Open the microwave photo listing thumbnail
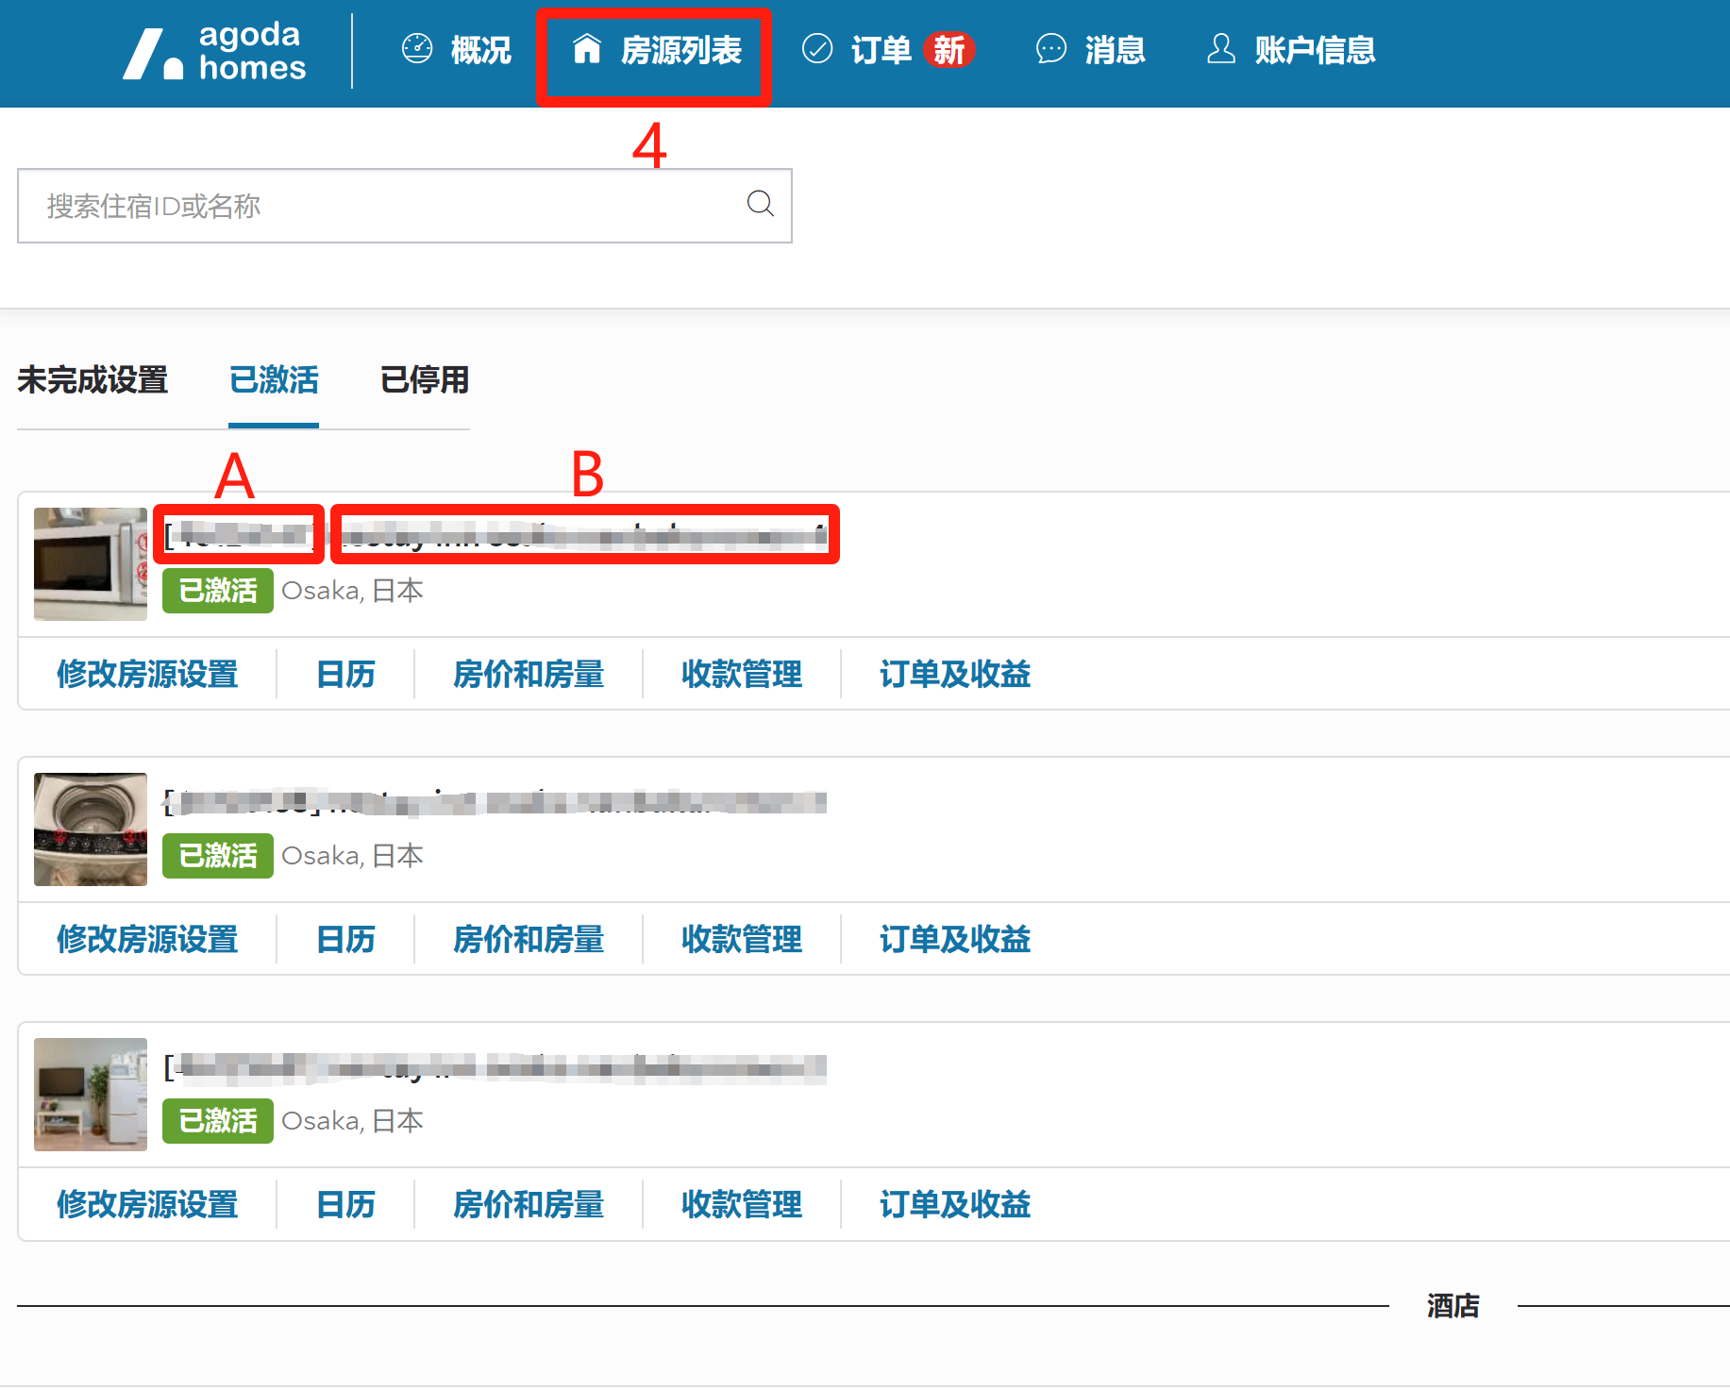This screenshot has height=1390, width=1730. click(91, 563)
